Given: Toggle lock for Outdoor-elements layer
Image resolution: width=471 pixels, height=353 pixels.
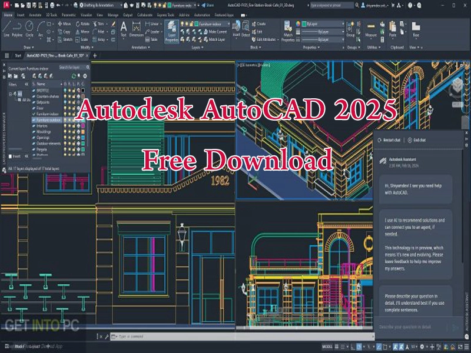Looking at the screenshot, I should pos(74,143).
